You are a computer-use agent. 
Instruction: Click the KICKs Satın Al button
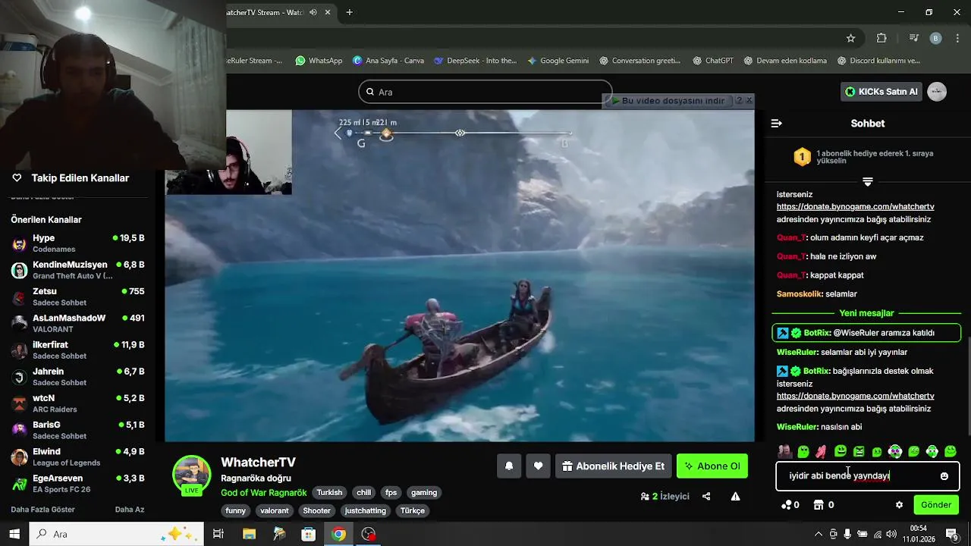[881, 92]
